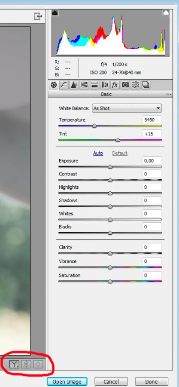Click the Saturation slider handle
179x387 pixels.
[110, 281]
